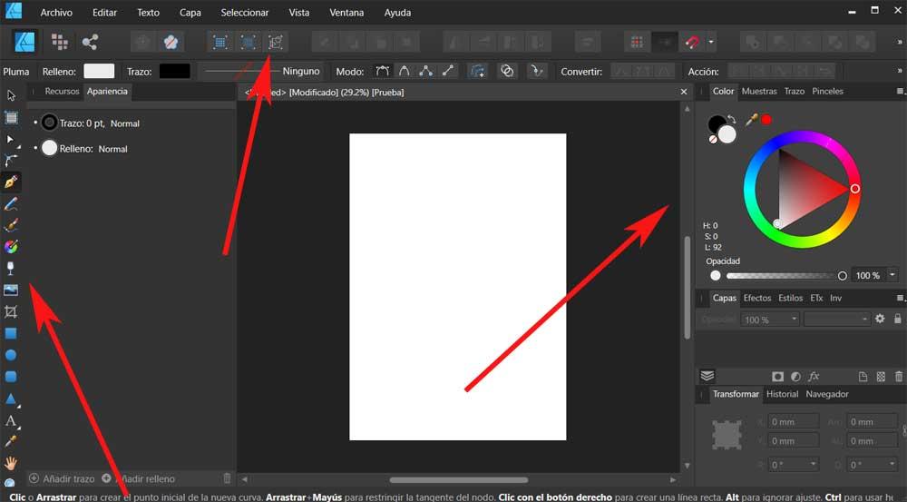
Task: Toggle the layer lock icon
Action: click(x=898, y=319)
